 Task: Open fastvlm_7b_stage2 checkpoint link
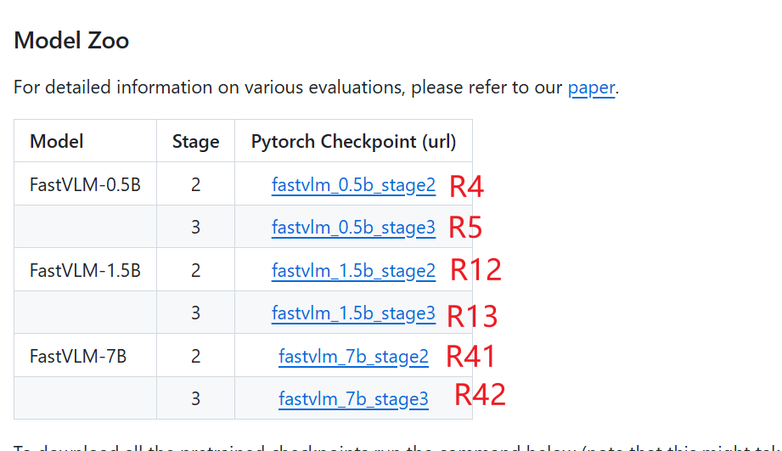353,357
